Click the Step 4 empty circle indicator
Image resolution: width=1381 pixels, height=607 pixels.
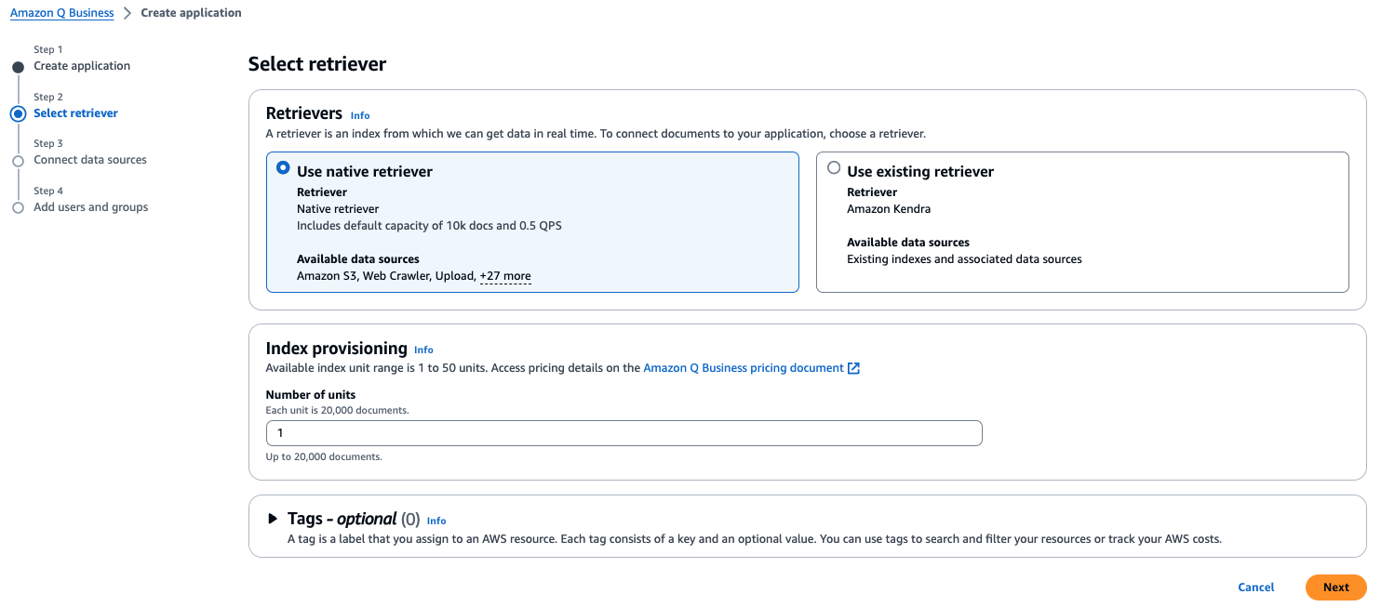click(x=18, y=208)
